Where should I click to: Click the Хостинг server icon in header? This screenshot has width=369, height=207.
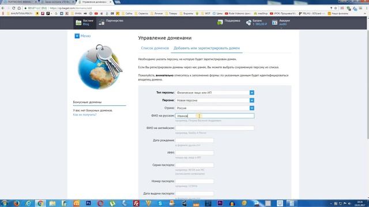coord(78,22)
